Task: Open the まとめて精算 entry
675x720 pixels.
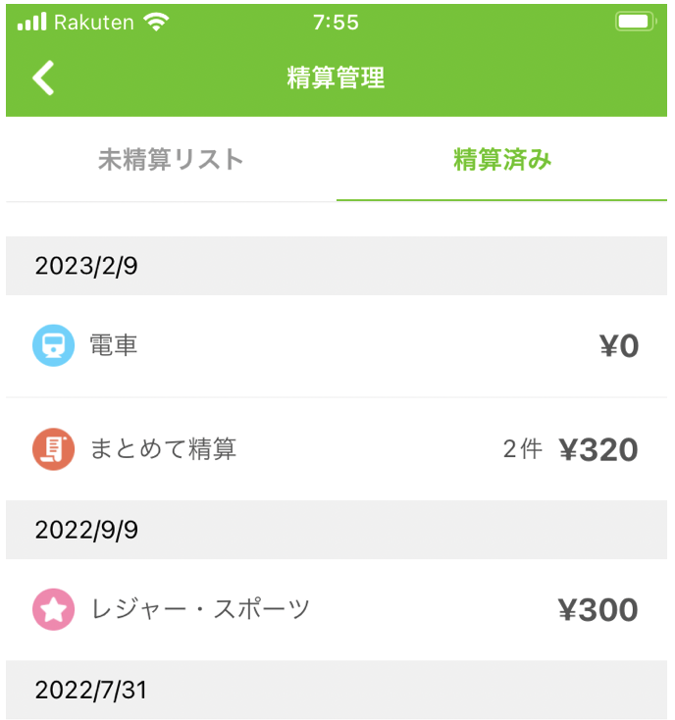Action: (337, 449)
